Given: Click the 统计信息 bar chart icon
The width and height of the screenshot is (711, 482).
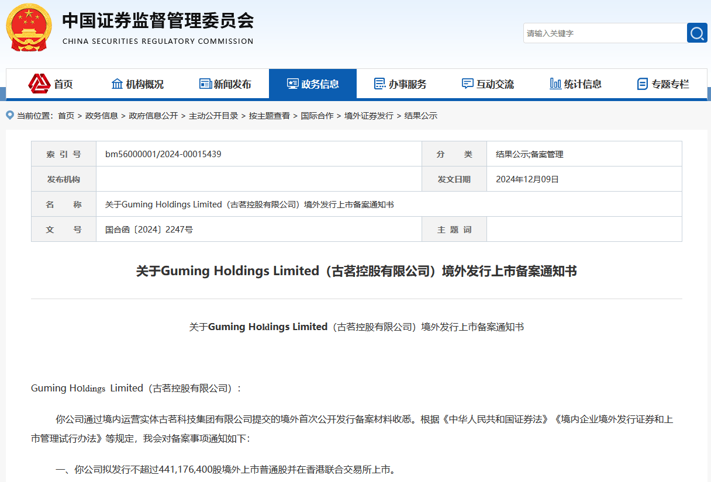Looking at the screenshot, I should coord(555,84).
